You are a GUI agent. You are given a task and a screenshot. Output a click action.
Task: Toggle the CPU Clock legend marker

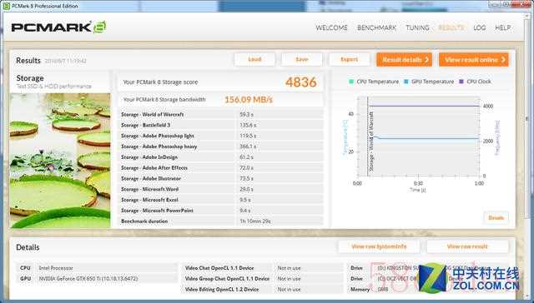461,82
